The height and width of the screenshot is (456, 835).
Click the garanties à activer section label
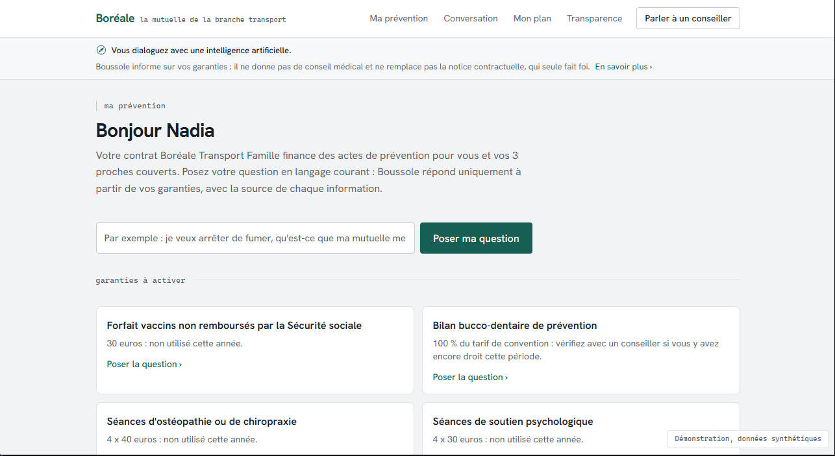tap(140, 280)
